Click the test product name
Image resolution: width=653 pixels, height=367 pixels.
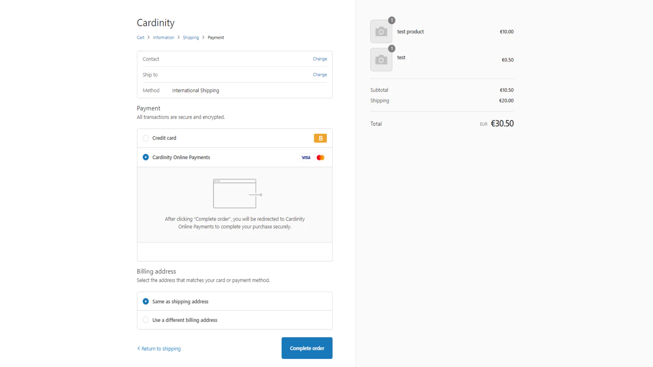(x=411, y=32)
